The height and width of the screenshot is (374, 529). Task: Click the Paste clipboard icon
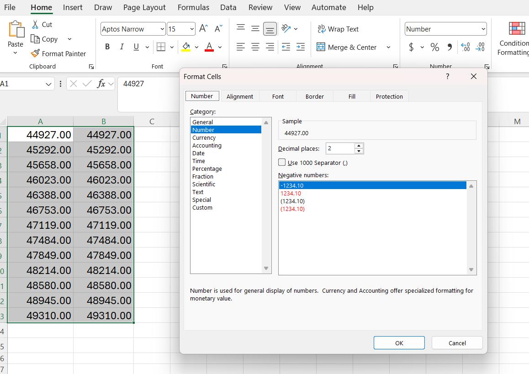pos(16,29)
